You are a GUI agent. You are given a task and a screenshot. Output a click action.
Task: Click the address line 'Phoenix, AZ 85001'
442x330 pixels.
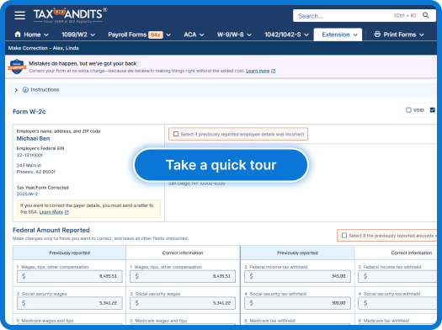(x=36, y=172)
